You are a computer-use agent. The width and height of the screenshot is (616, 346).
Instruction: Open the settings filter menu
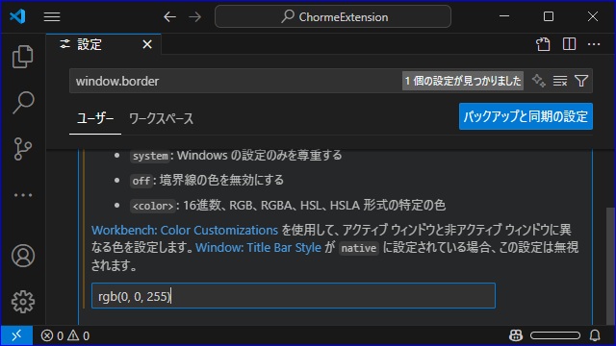pyautogui.click(x=581, y=81)
